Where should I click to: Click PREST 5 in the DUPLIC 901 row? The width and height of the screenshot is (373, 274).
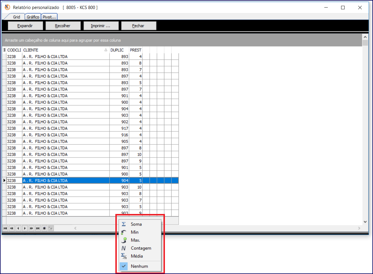[x=136, y=167]
